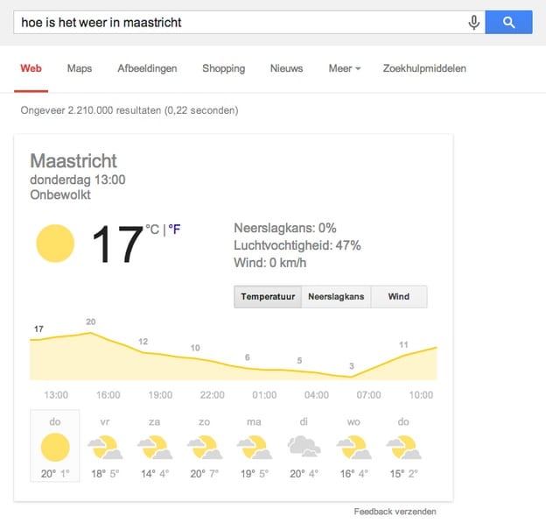Screen dimensions: 546x523
Task: Select the sunny icon for donderdag today
Action: 55,448
